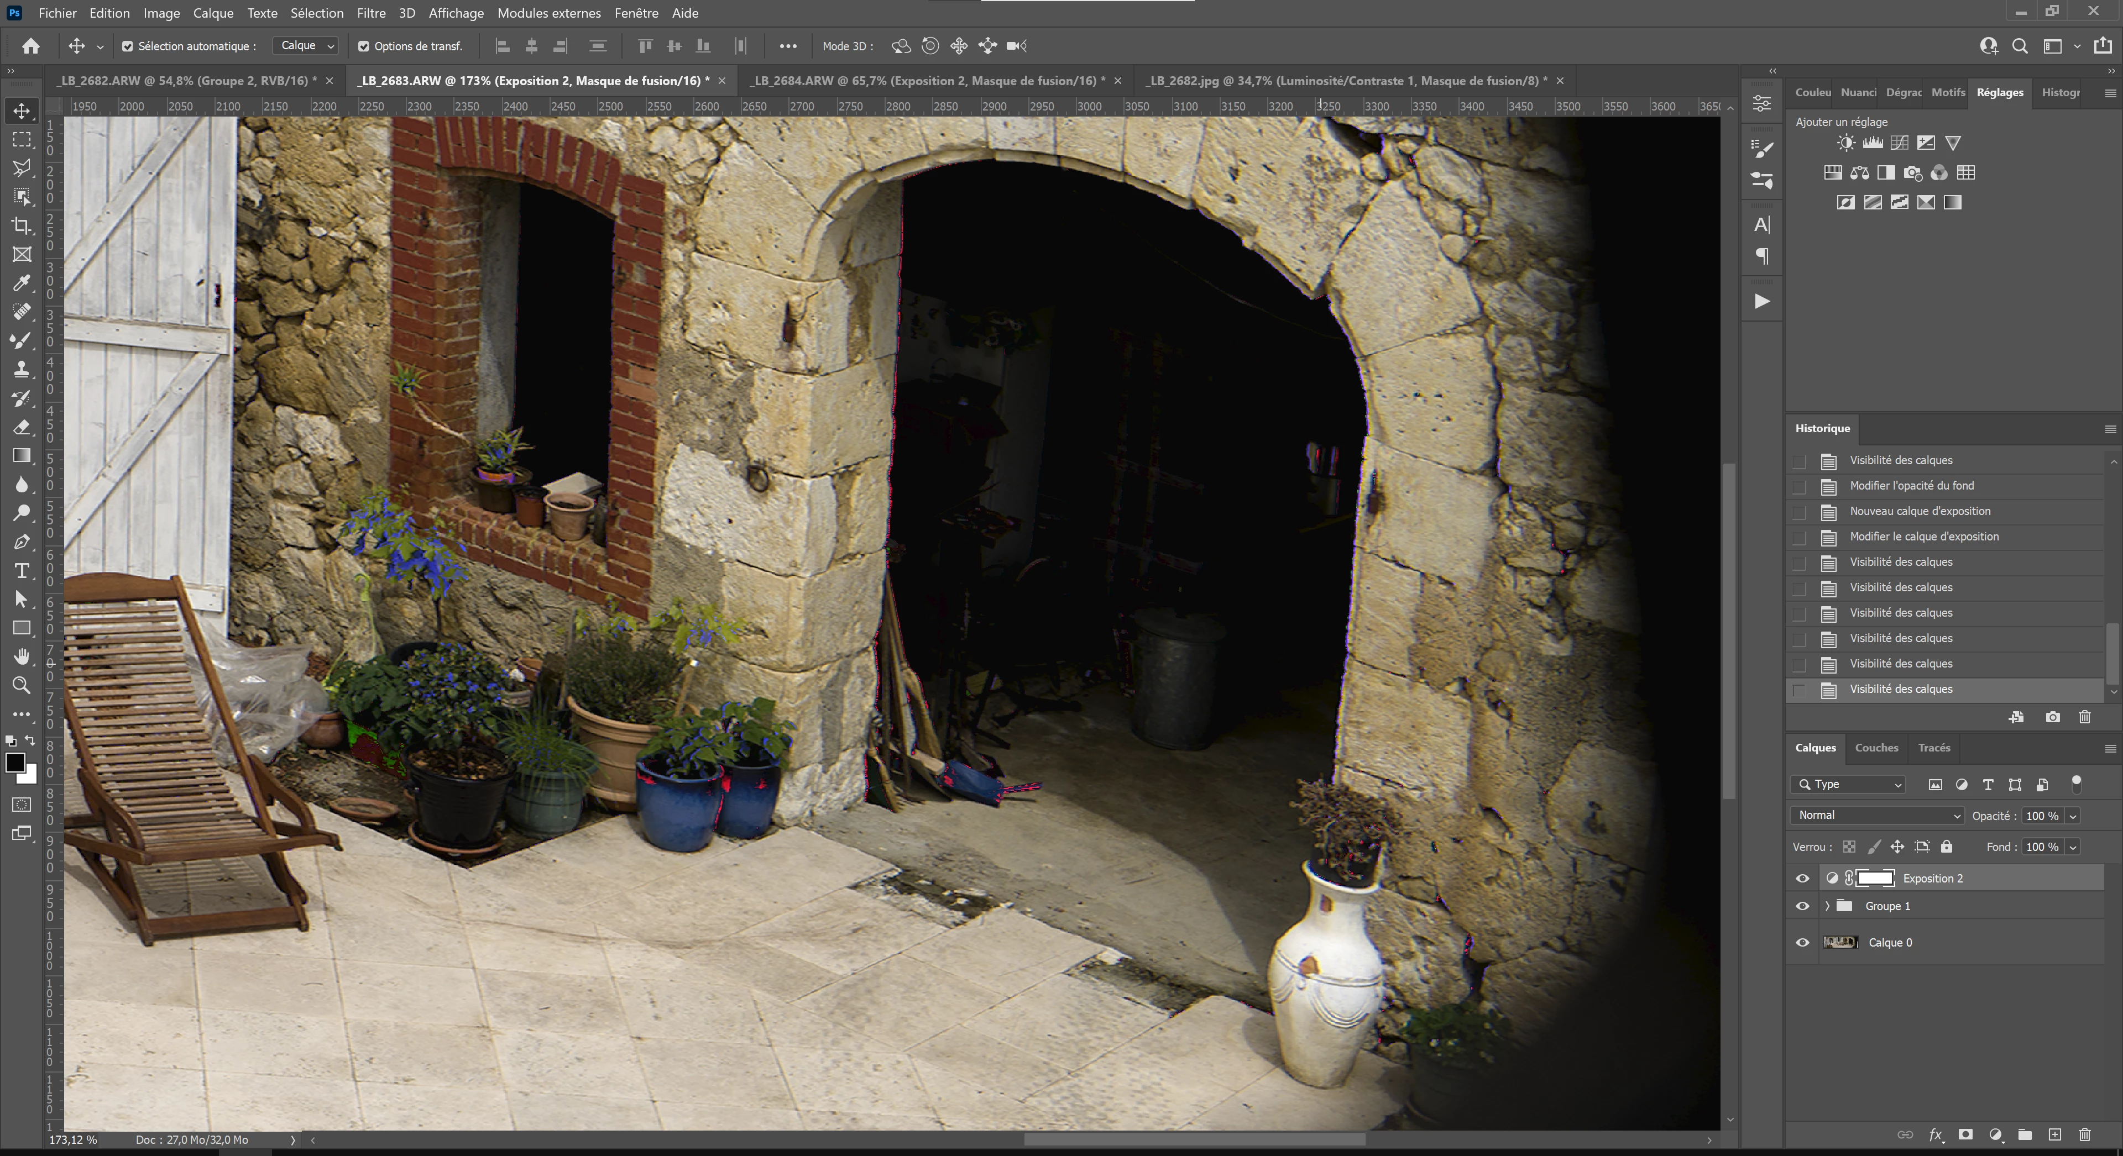Hide the Calque 0 layer
Screen dimensions: 2123x1156
pos(1802,943)
